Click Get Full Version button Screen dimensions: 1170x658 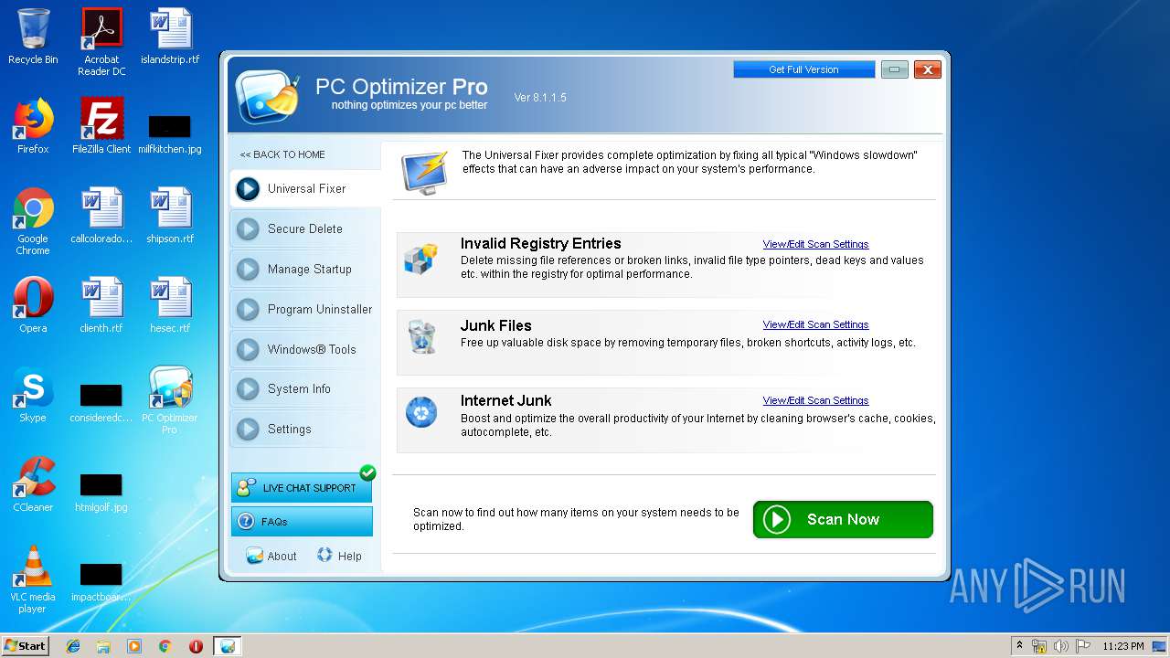803,69
